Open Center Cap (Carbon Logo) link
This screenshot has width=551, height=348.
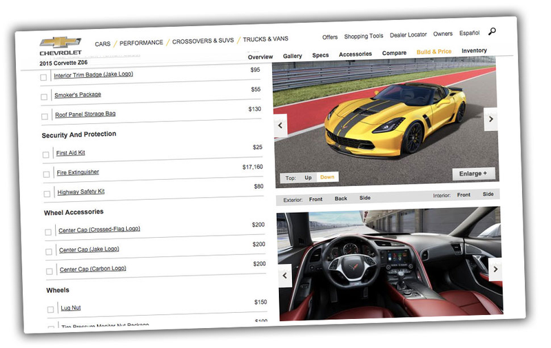pos(93,269)
